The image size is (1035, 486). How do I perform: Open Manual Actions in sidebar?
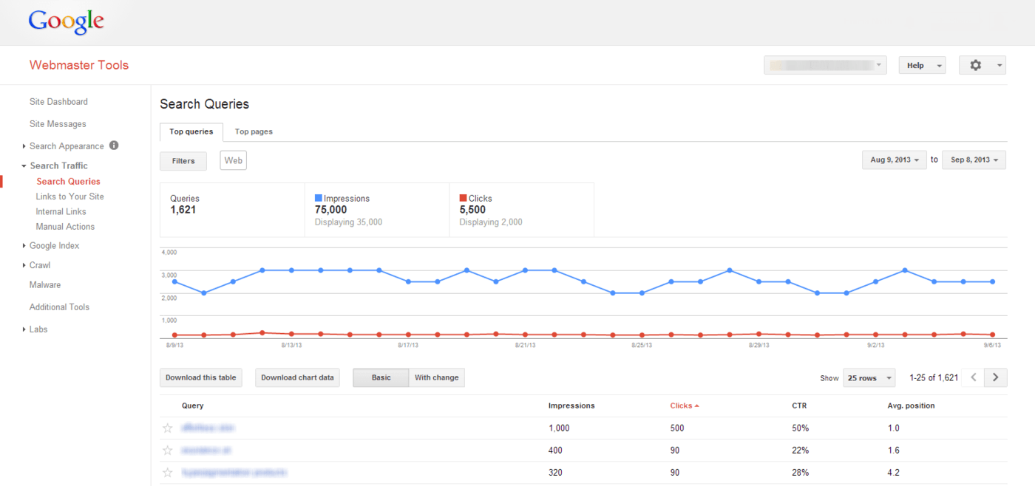[x=65, y=227]
